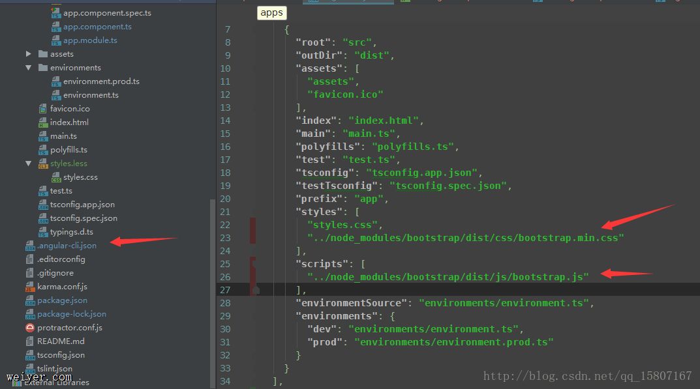Click the package.json file icon

(x=30, y=300)
